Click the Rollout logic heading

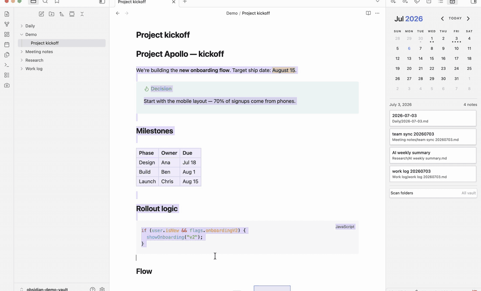tap(157, 209)
